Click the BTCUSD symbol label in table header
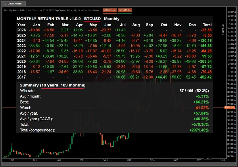 coord(92,19)
